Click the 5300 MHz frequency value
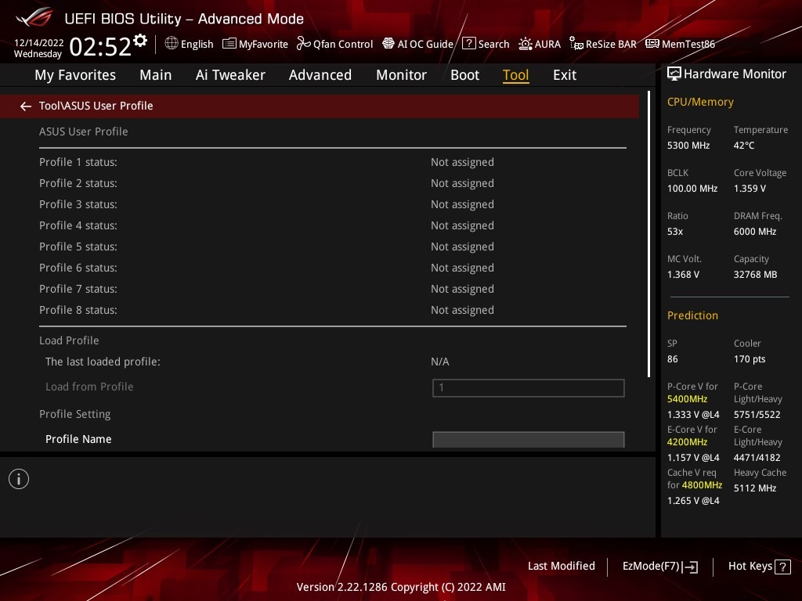 click(688, 146)
